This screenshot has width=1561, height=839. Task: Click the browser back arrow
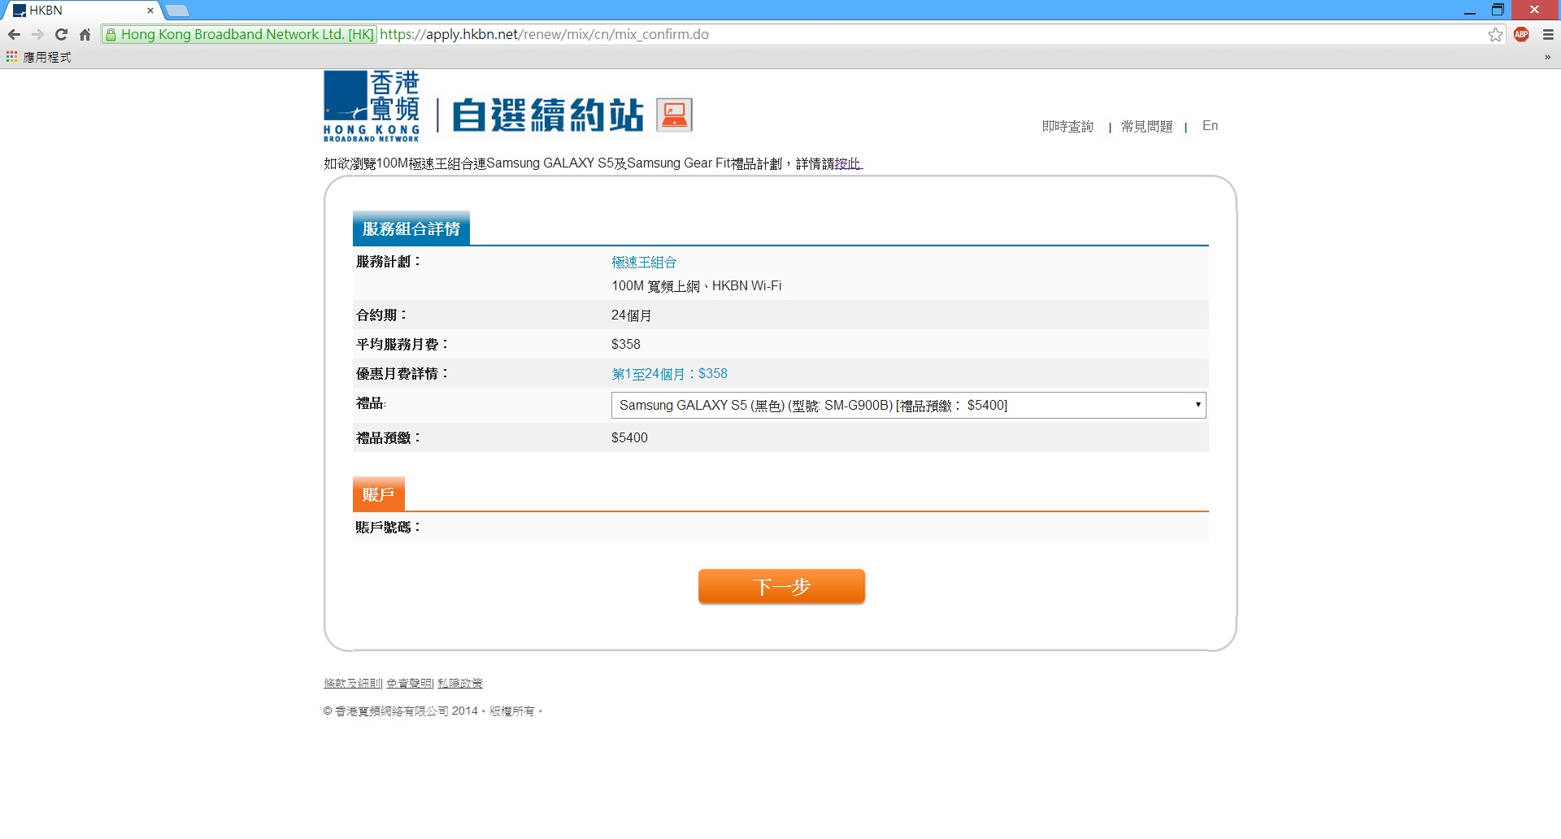14,34
